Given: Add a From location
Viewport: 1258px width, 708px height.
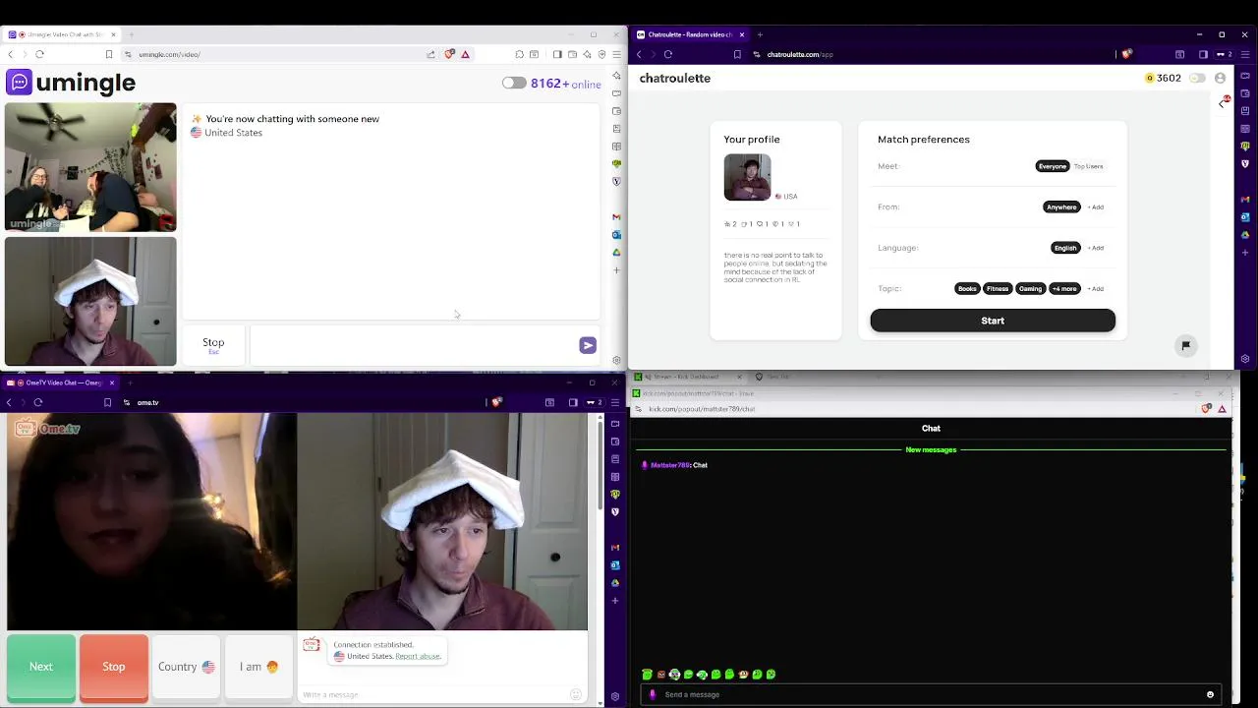Looking at the screenshot, I should (1096, 206).
